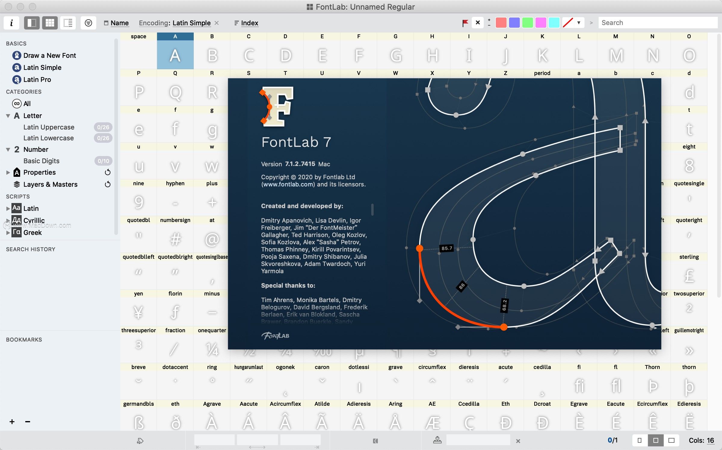This screenshot has width=722, height=450.
Task: Select Latin Uppercase category
Action: tap(49, 127)
